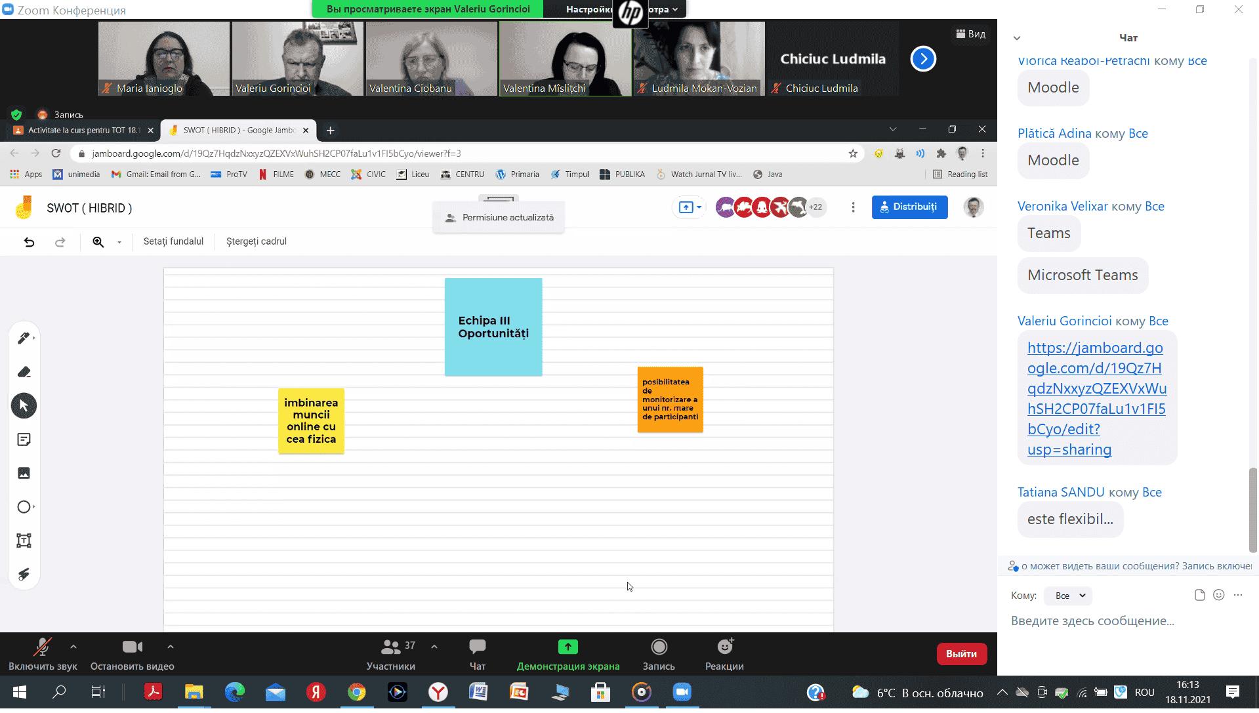This screenshot has height=713, width=1259.
Task: Expand the Кому recipient dropdown
Action: [1069, 596]
